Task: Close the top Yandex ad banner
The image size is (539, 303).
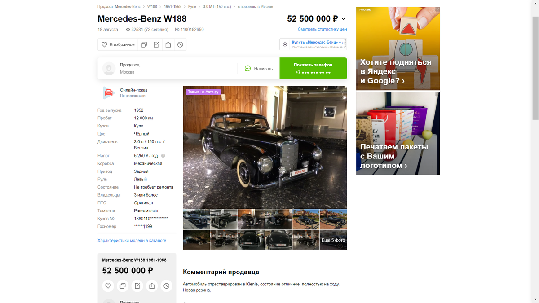Action: pyautogui.click(x=437, y=9)
